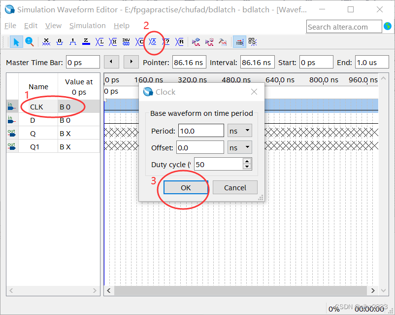Force Unknown (X) value on signal
The image size is (395, 315).
click(46, 42)
